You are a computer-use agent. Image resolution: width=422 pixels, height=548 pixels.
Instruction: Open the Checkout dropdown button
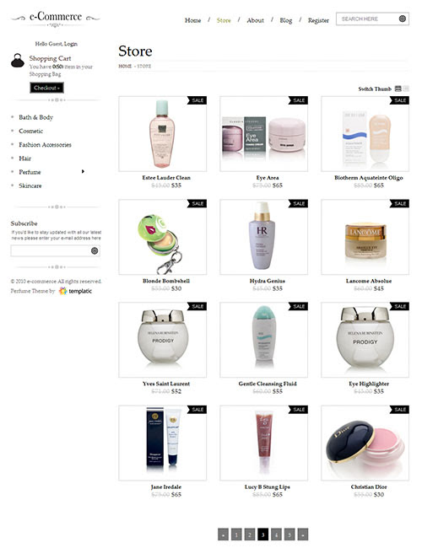[x=47, y=88]
